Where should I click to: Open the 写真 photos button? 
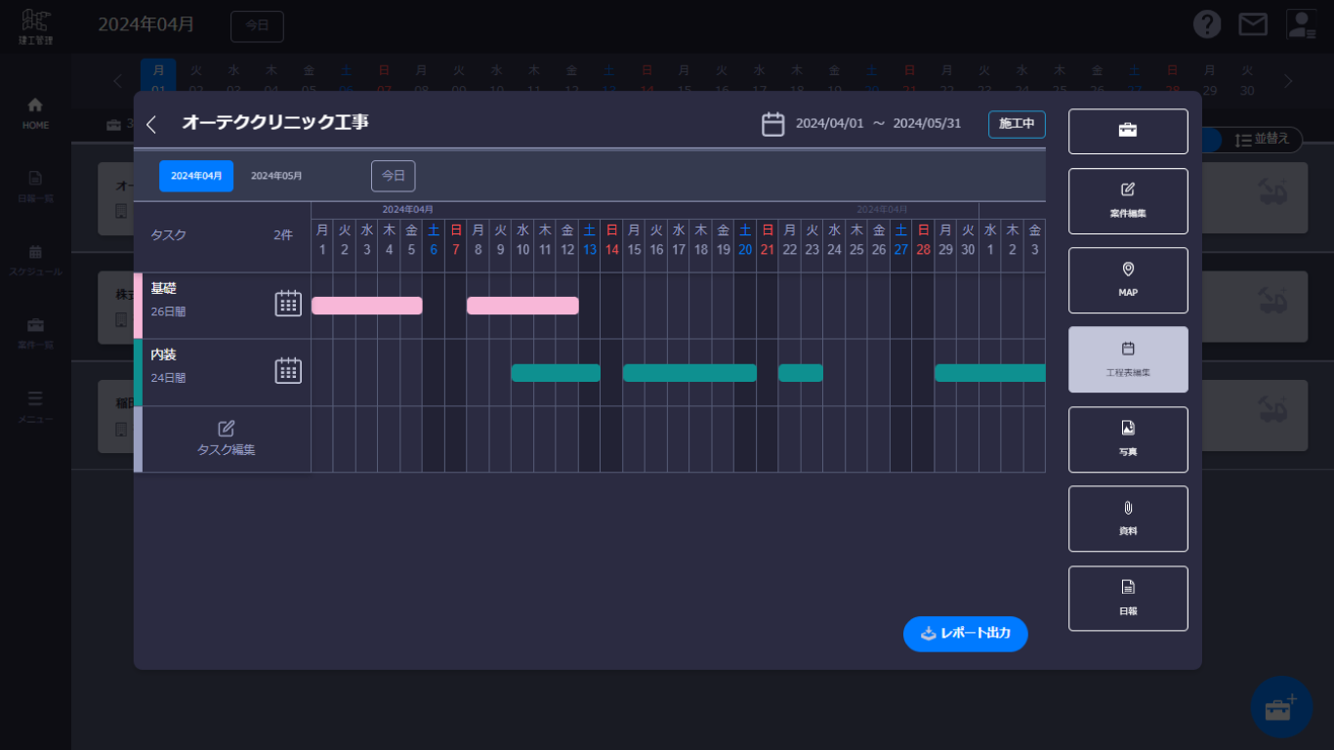pyautogui.click(x=1128, y=439)
